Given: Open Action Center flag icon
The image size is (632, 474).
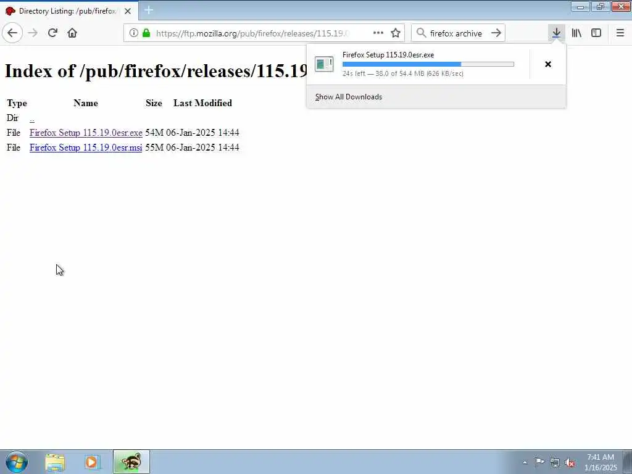Looking at the screenshot, I should (539, 462).
